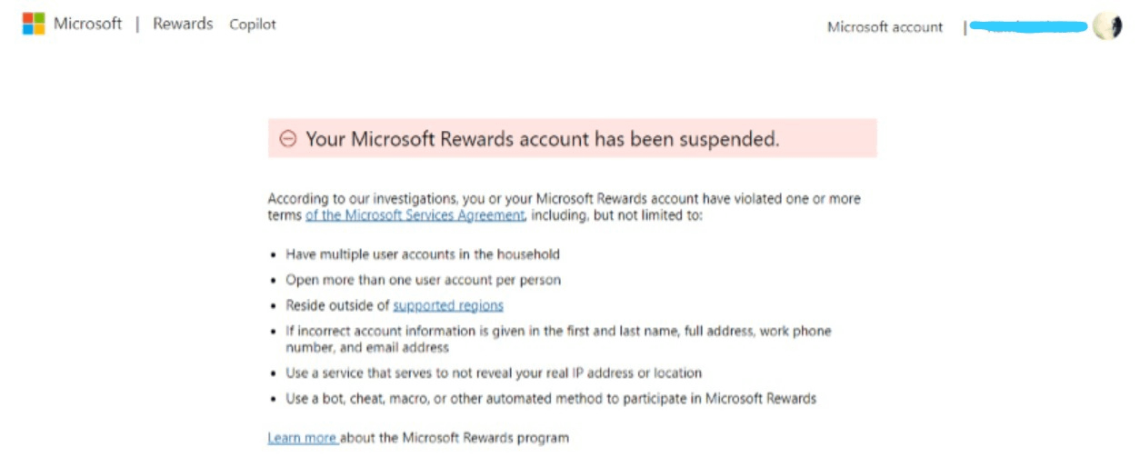Click the blue redacted account name
Screen dimensions: 1140x467
point(1028,27)
